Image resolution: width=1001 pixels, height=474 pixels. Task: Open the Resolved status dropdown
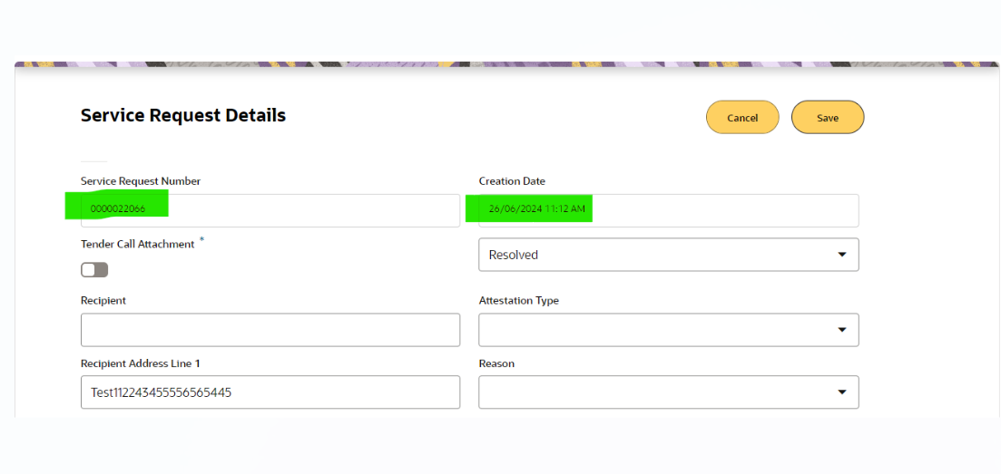(x=669, y=255)
